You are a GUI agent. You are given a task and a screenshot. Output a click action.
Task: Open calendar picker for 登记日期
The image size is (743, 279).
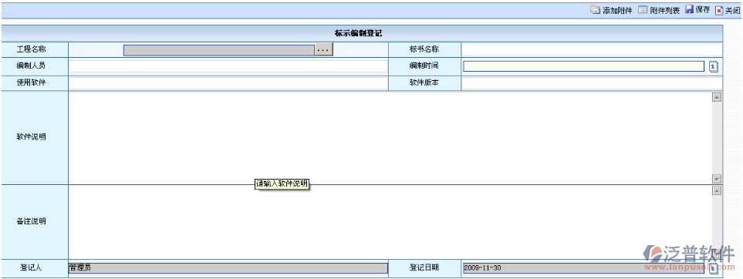714,268
